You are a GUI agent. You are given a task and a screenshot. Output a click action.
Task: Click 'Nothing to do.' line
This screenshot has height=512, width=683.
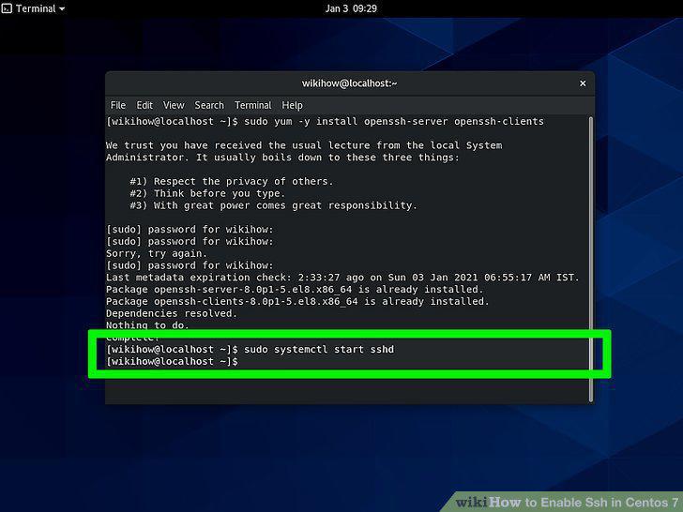pyautogui.click(x=147, y=325)
